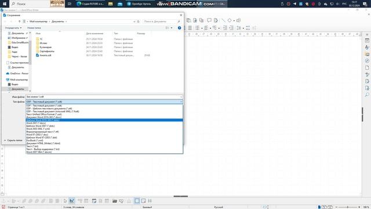371x209 pixels.
Task: Open the Gallery deck in Writer sidebar
Action: [367, 54]
